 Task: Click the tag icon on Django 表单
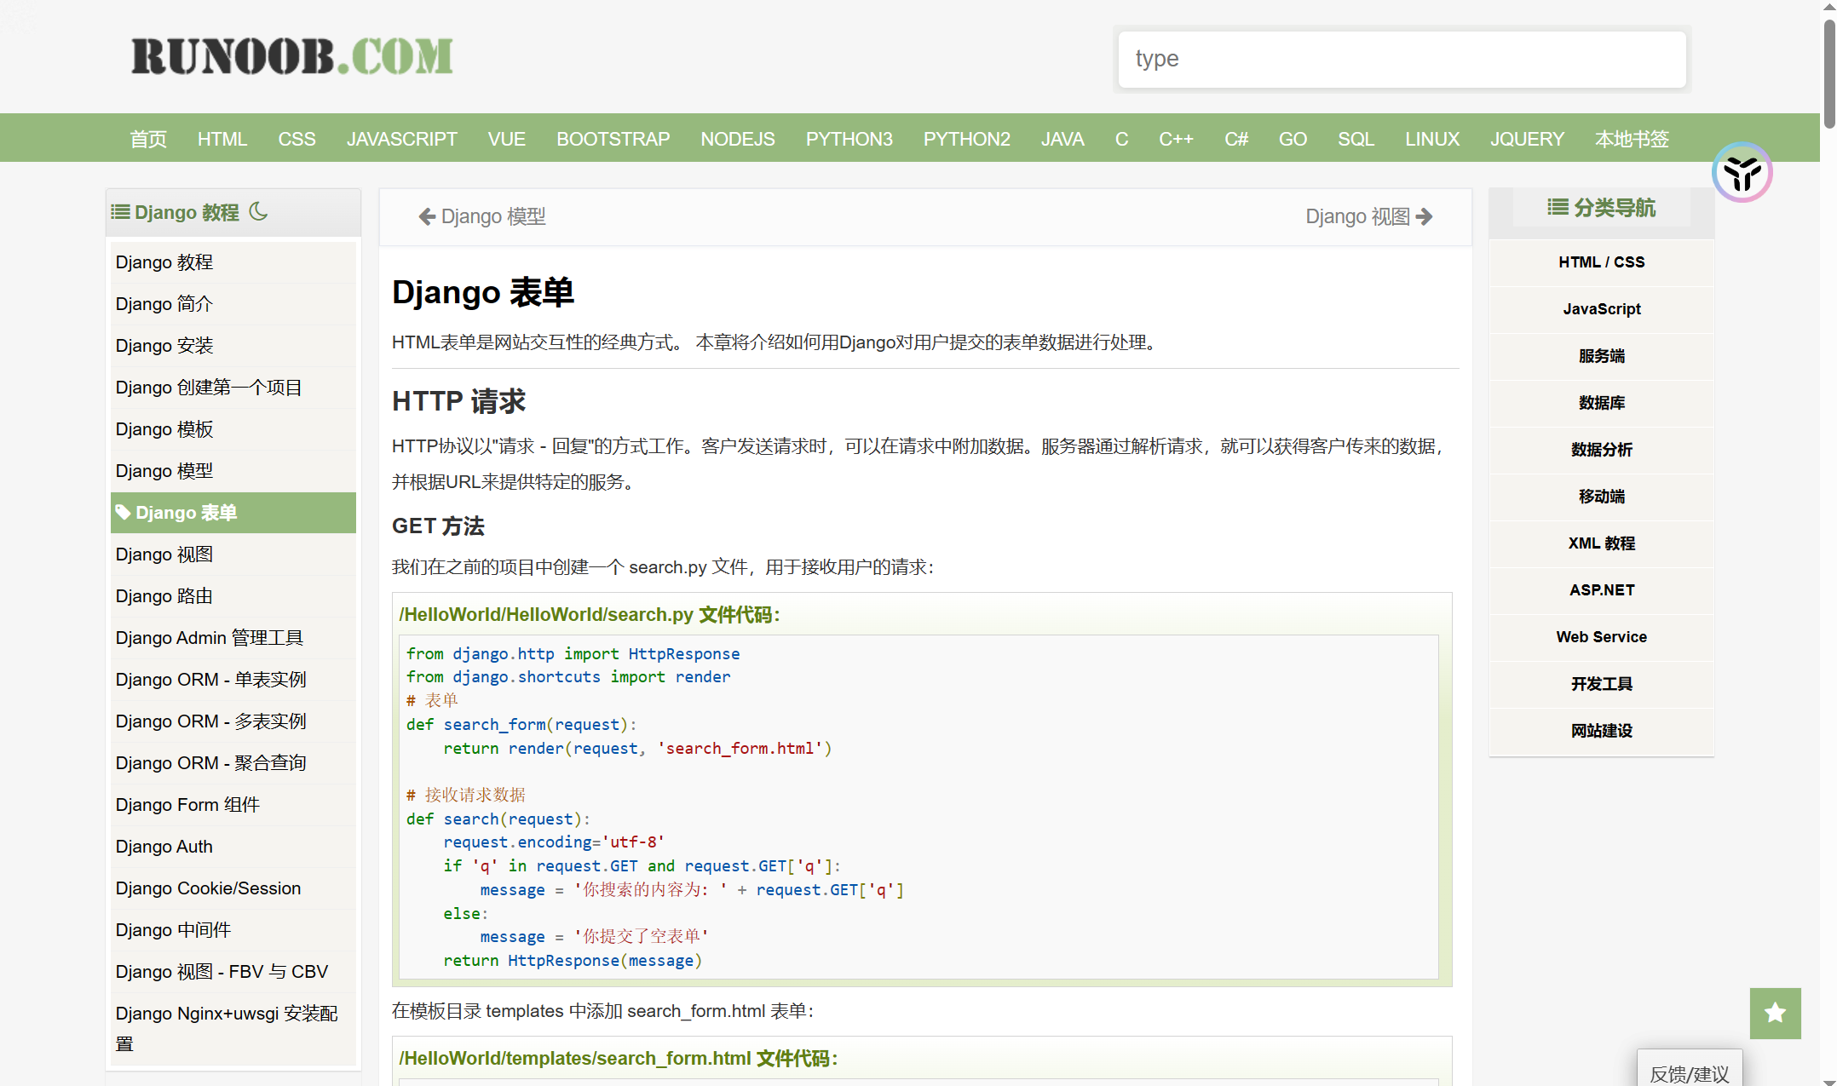(x=124, y=512)
